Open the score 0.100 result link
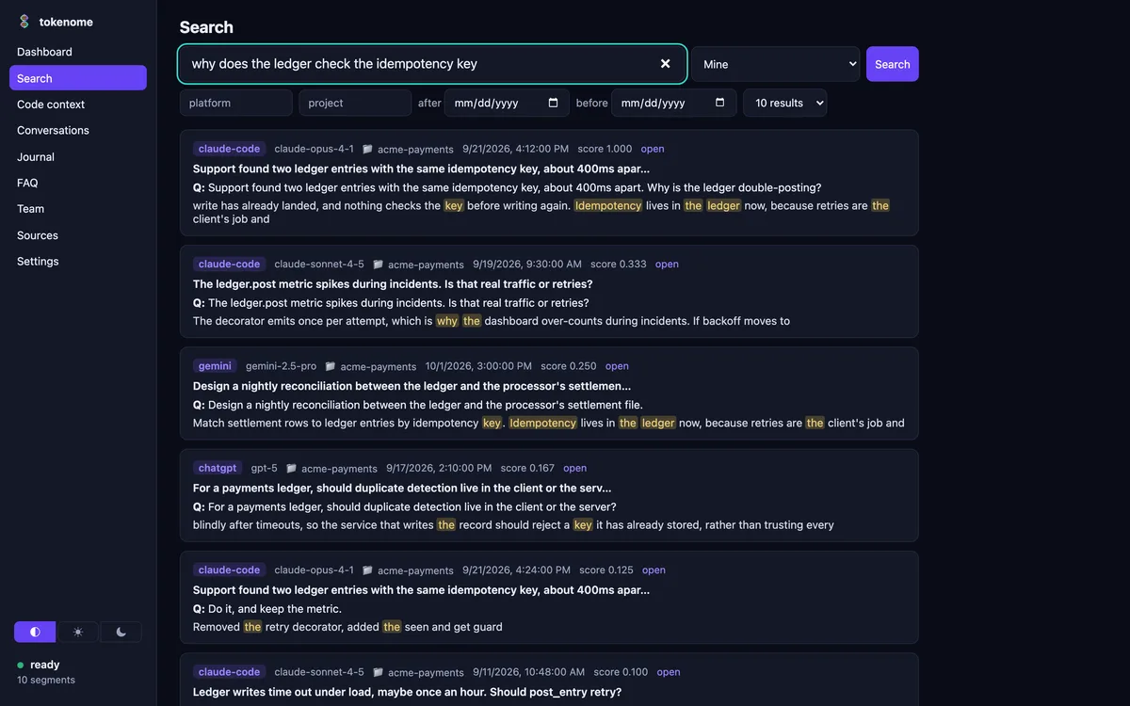This screenshot has width=1130, height=706. click(669, 672)
